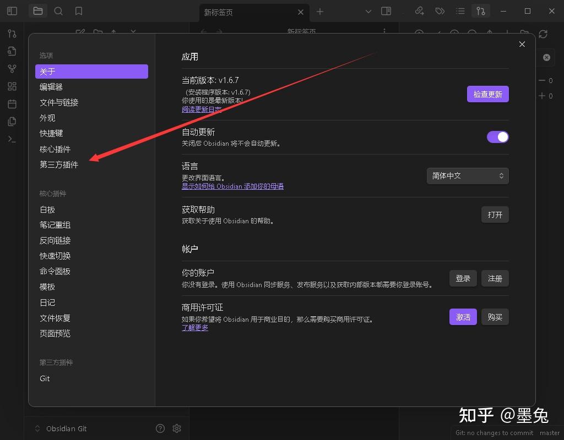Viewport: 564px width, 440px height.
Task: Disable the 自动更新 toggle switch
Action: tap(498, 136)
